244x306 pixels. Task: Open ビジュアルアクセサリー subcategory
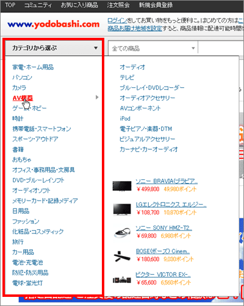(x=148, y=139)
